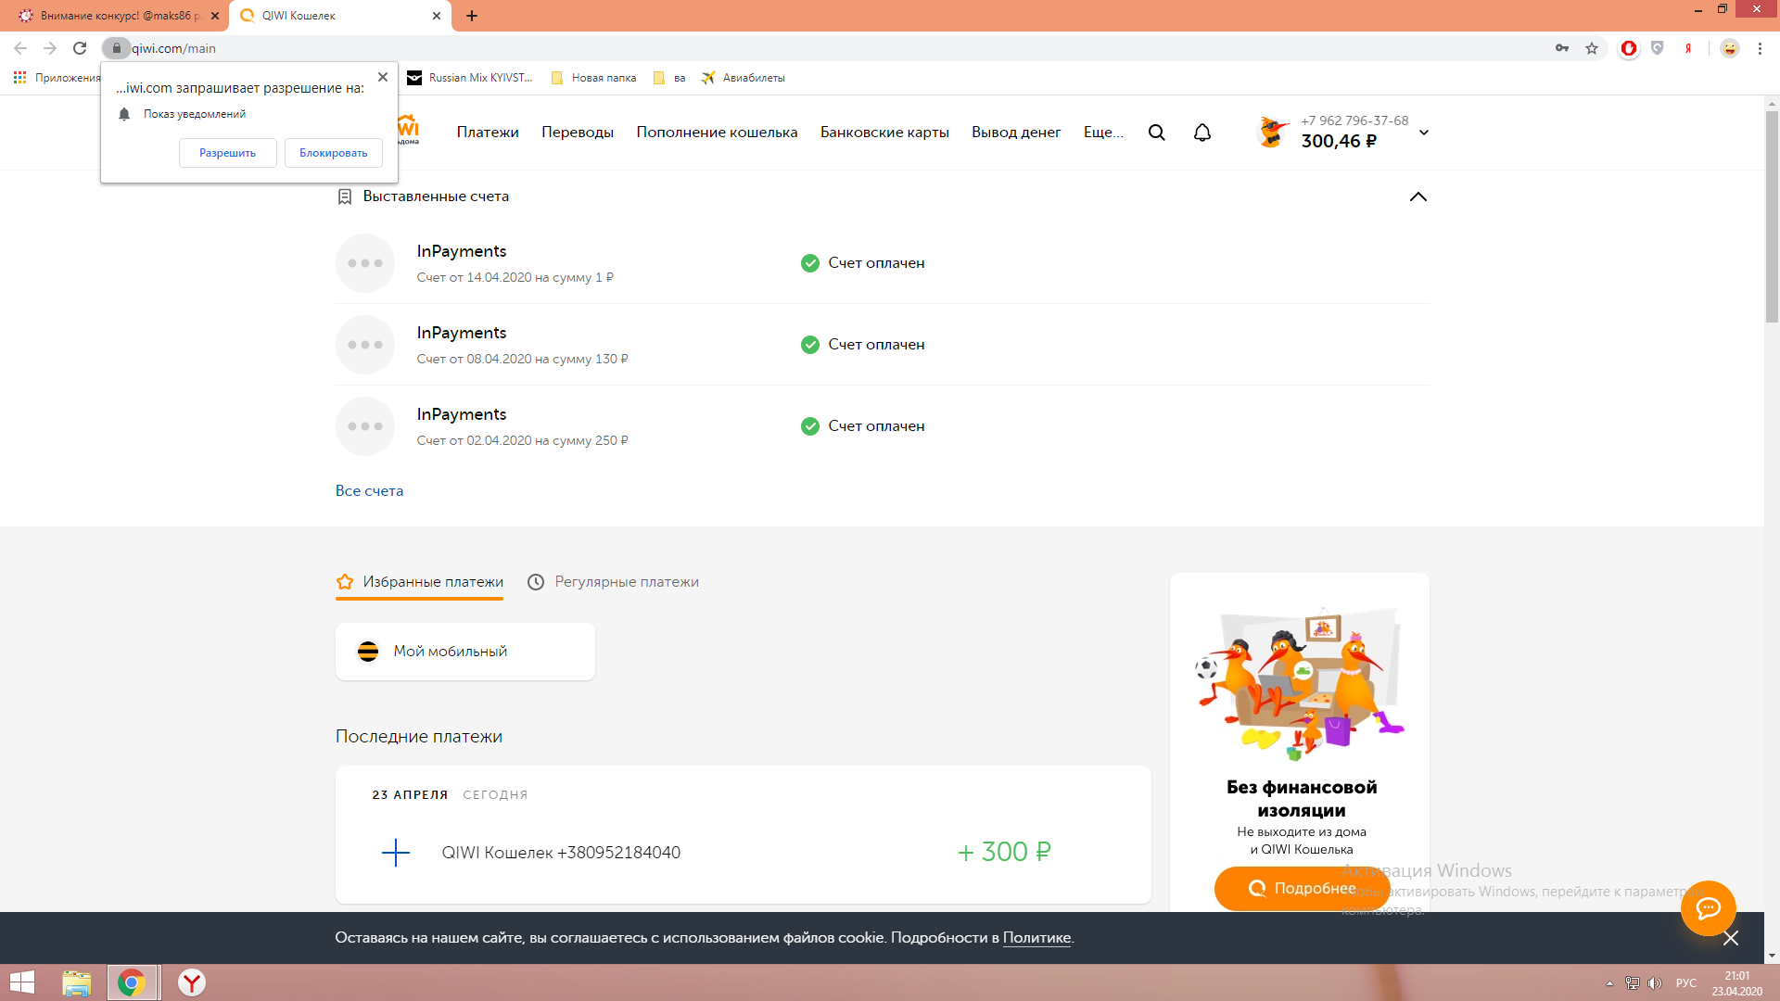
Task: Open notifications bell in QIWI header
Action: point(1202,133)
